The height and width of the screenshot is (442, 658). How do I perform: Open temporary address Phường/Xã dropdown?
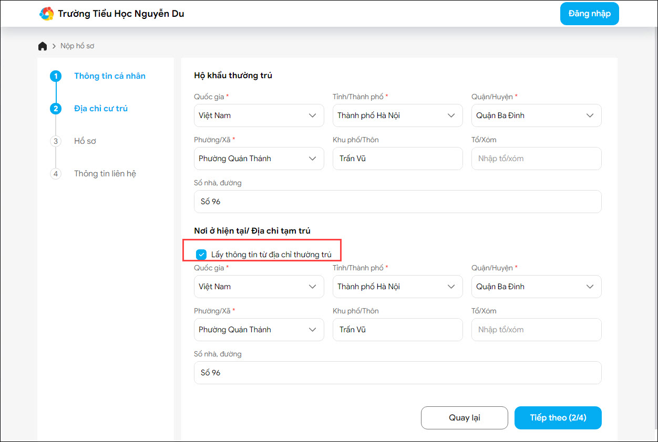259,330
